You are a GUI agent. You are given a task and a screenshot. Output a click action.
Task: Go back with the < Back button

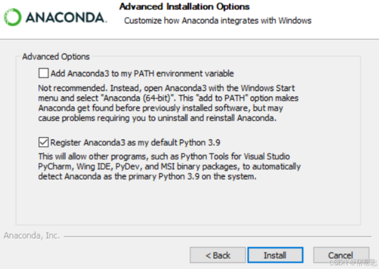218,255
